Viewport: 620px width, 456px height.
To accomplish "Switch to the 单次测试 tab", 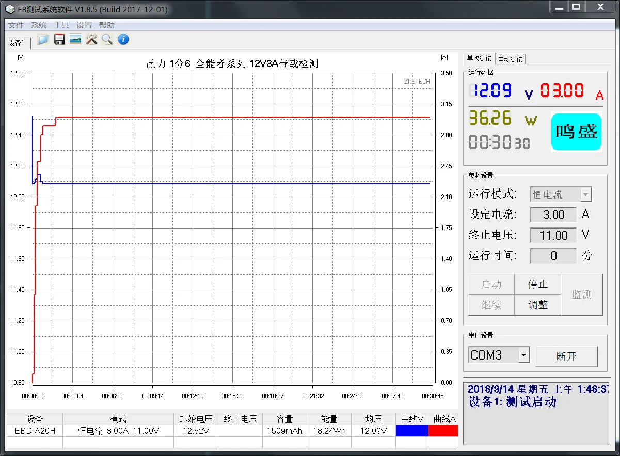I will [x=480, y=59].
